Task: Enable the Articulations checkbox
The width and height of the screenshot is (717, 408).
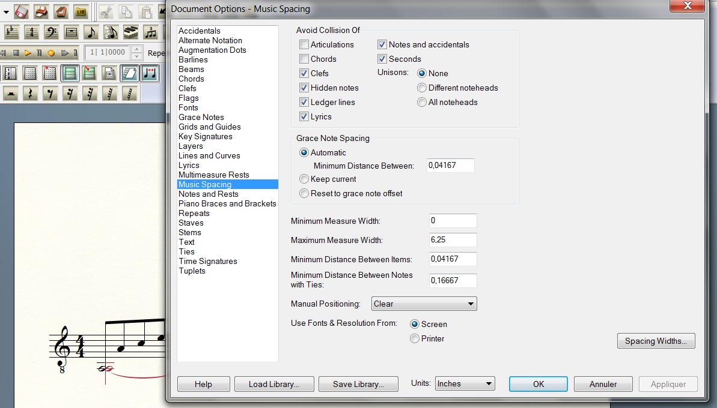Action: (x=305, y=44)
